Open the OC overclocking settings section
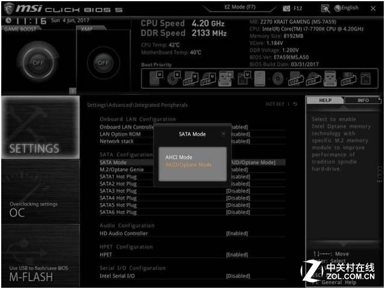This screenshot has width=385, height=289. coord(40,192)
